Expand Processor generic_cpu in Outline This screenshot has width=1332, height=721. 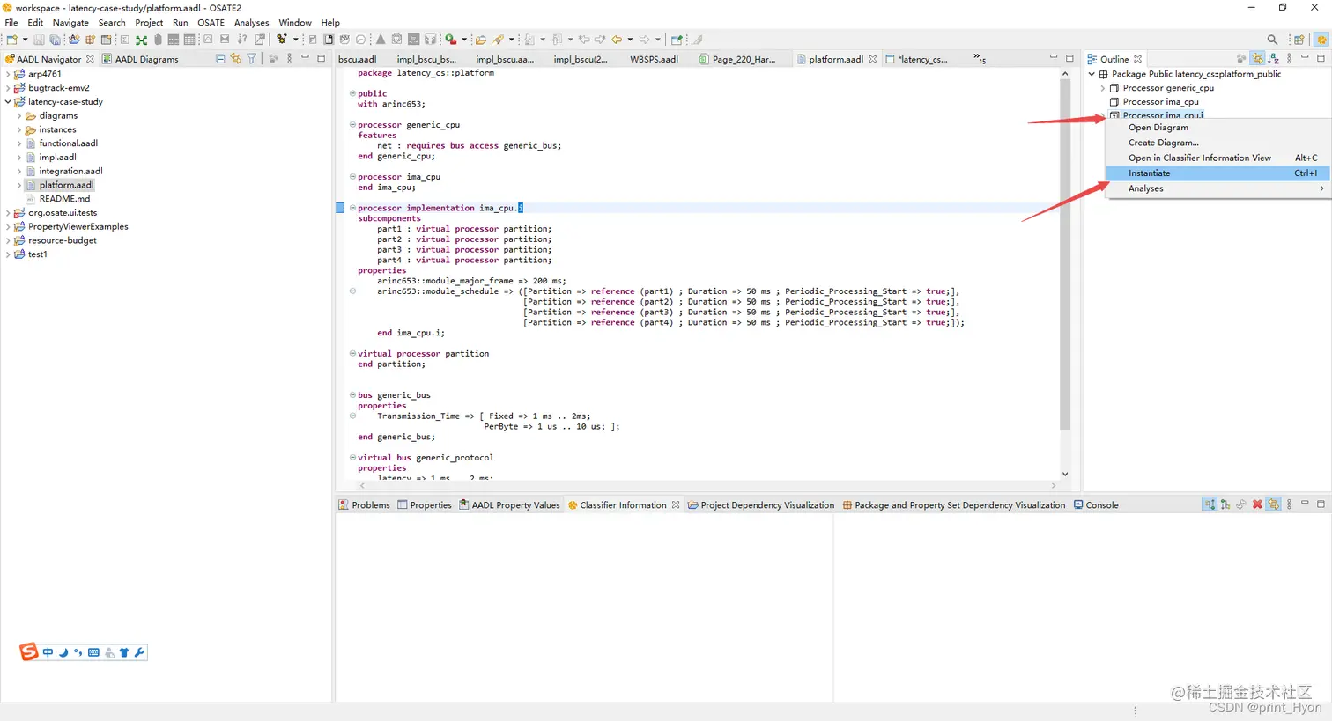(1103, 88)
